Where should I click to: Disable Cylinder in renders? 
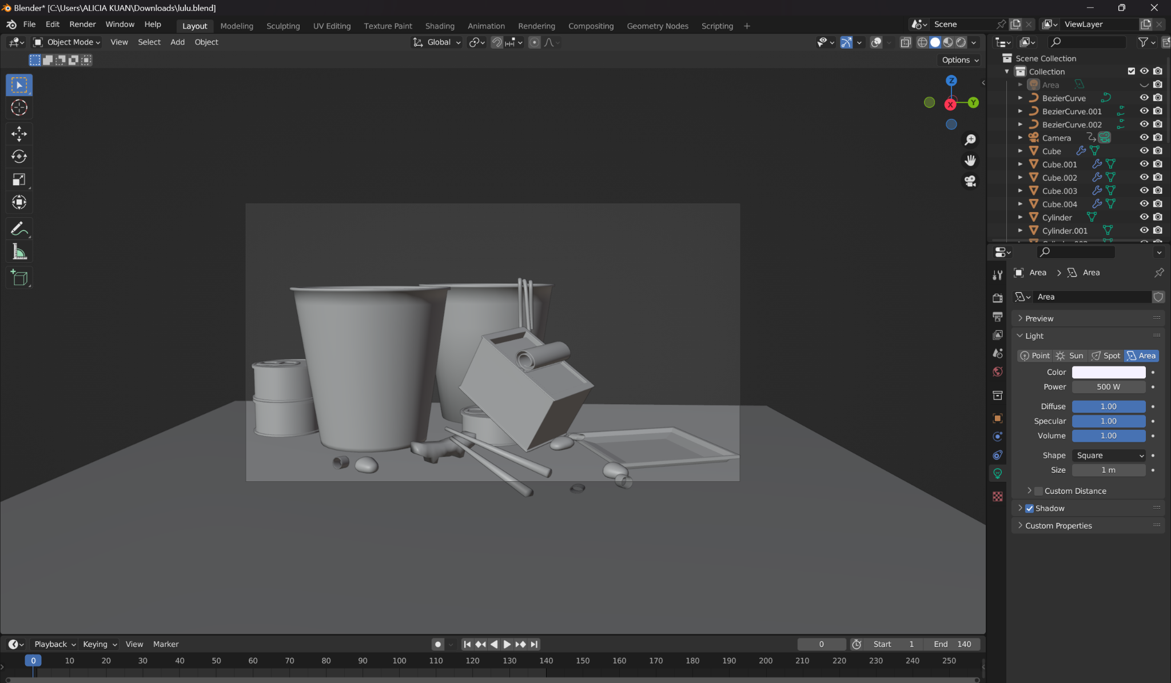(x=1158, y=217)
